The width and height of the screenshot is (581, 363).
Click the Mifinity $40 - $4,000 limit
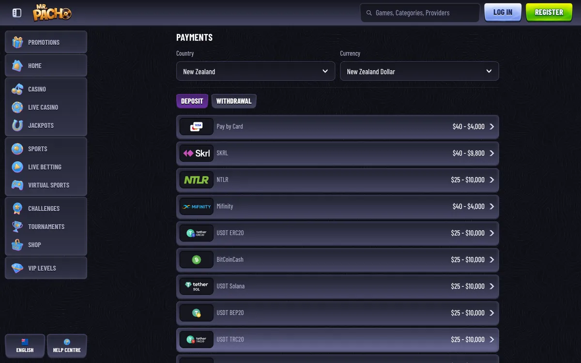pos(468,206)
